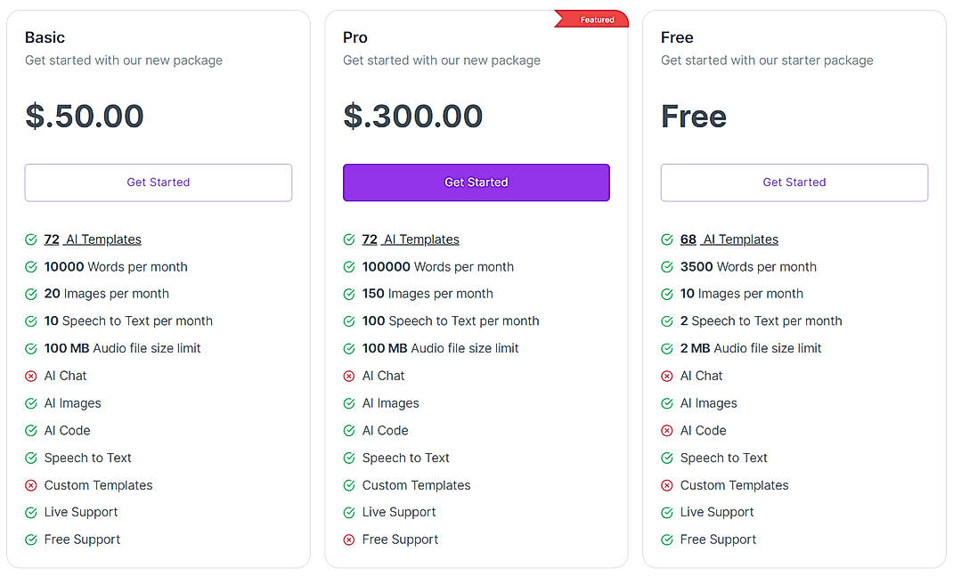Click the check icon next to Basic's 10000 Words per month
953x576 pixels.
[x=30, y=266]
